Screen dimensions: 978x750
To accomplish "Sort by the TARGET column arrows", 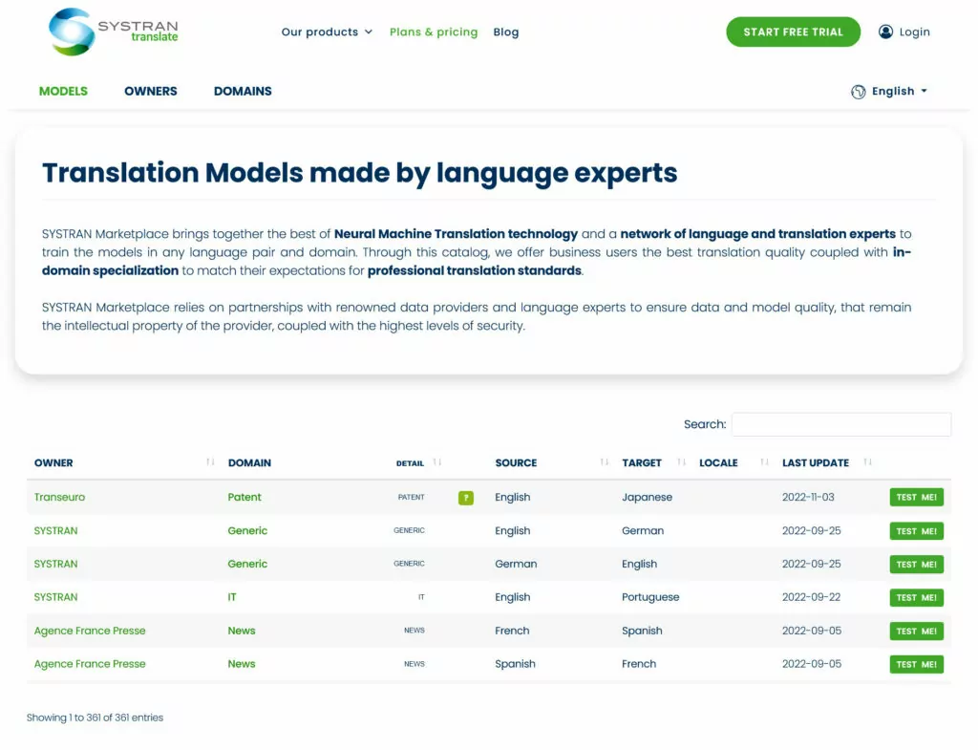I will [681, 462].
